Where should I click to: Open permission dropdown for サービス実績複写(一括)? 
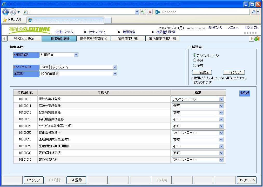point(198,126)
